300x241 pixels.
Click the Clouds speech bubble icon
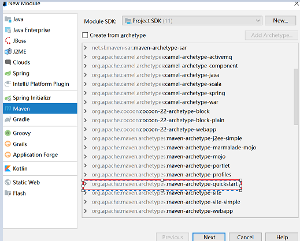click(x=8, y=62)
